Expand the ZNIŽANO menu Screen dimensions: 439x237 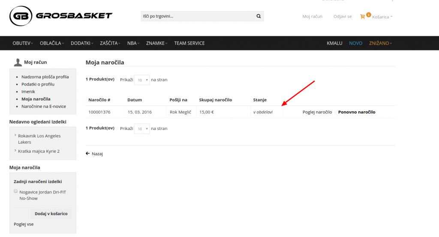380,43
